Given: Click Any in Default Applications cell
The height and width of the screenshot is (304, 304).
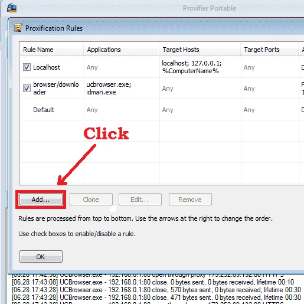Looking at the screenshot, I should coord(92,110).
